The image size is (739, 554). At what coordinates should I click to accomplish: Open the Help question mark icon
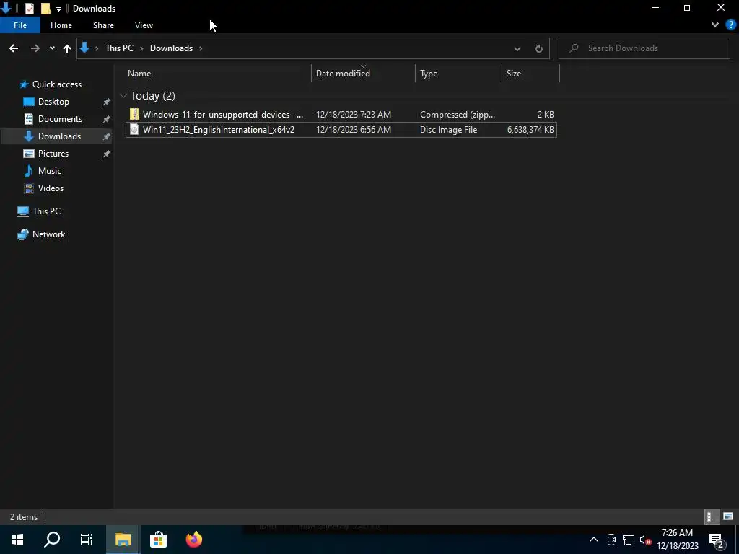(x=730, y=25)
